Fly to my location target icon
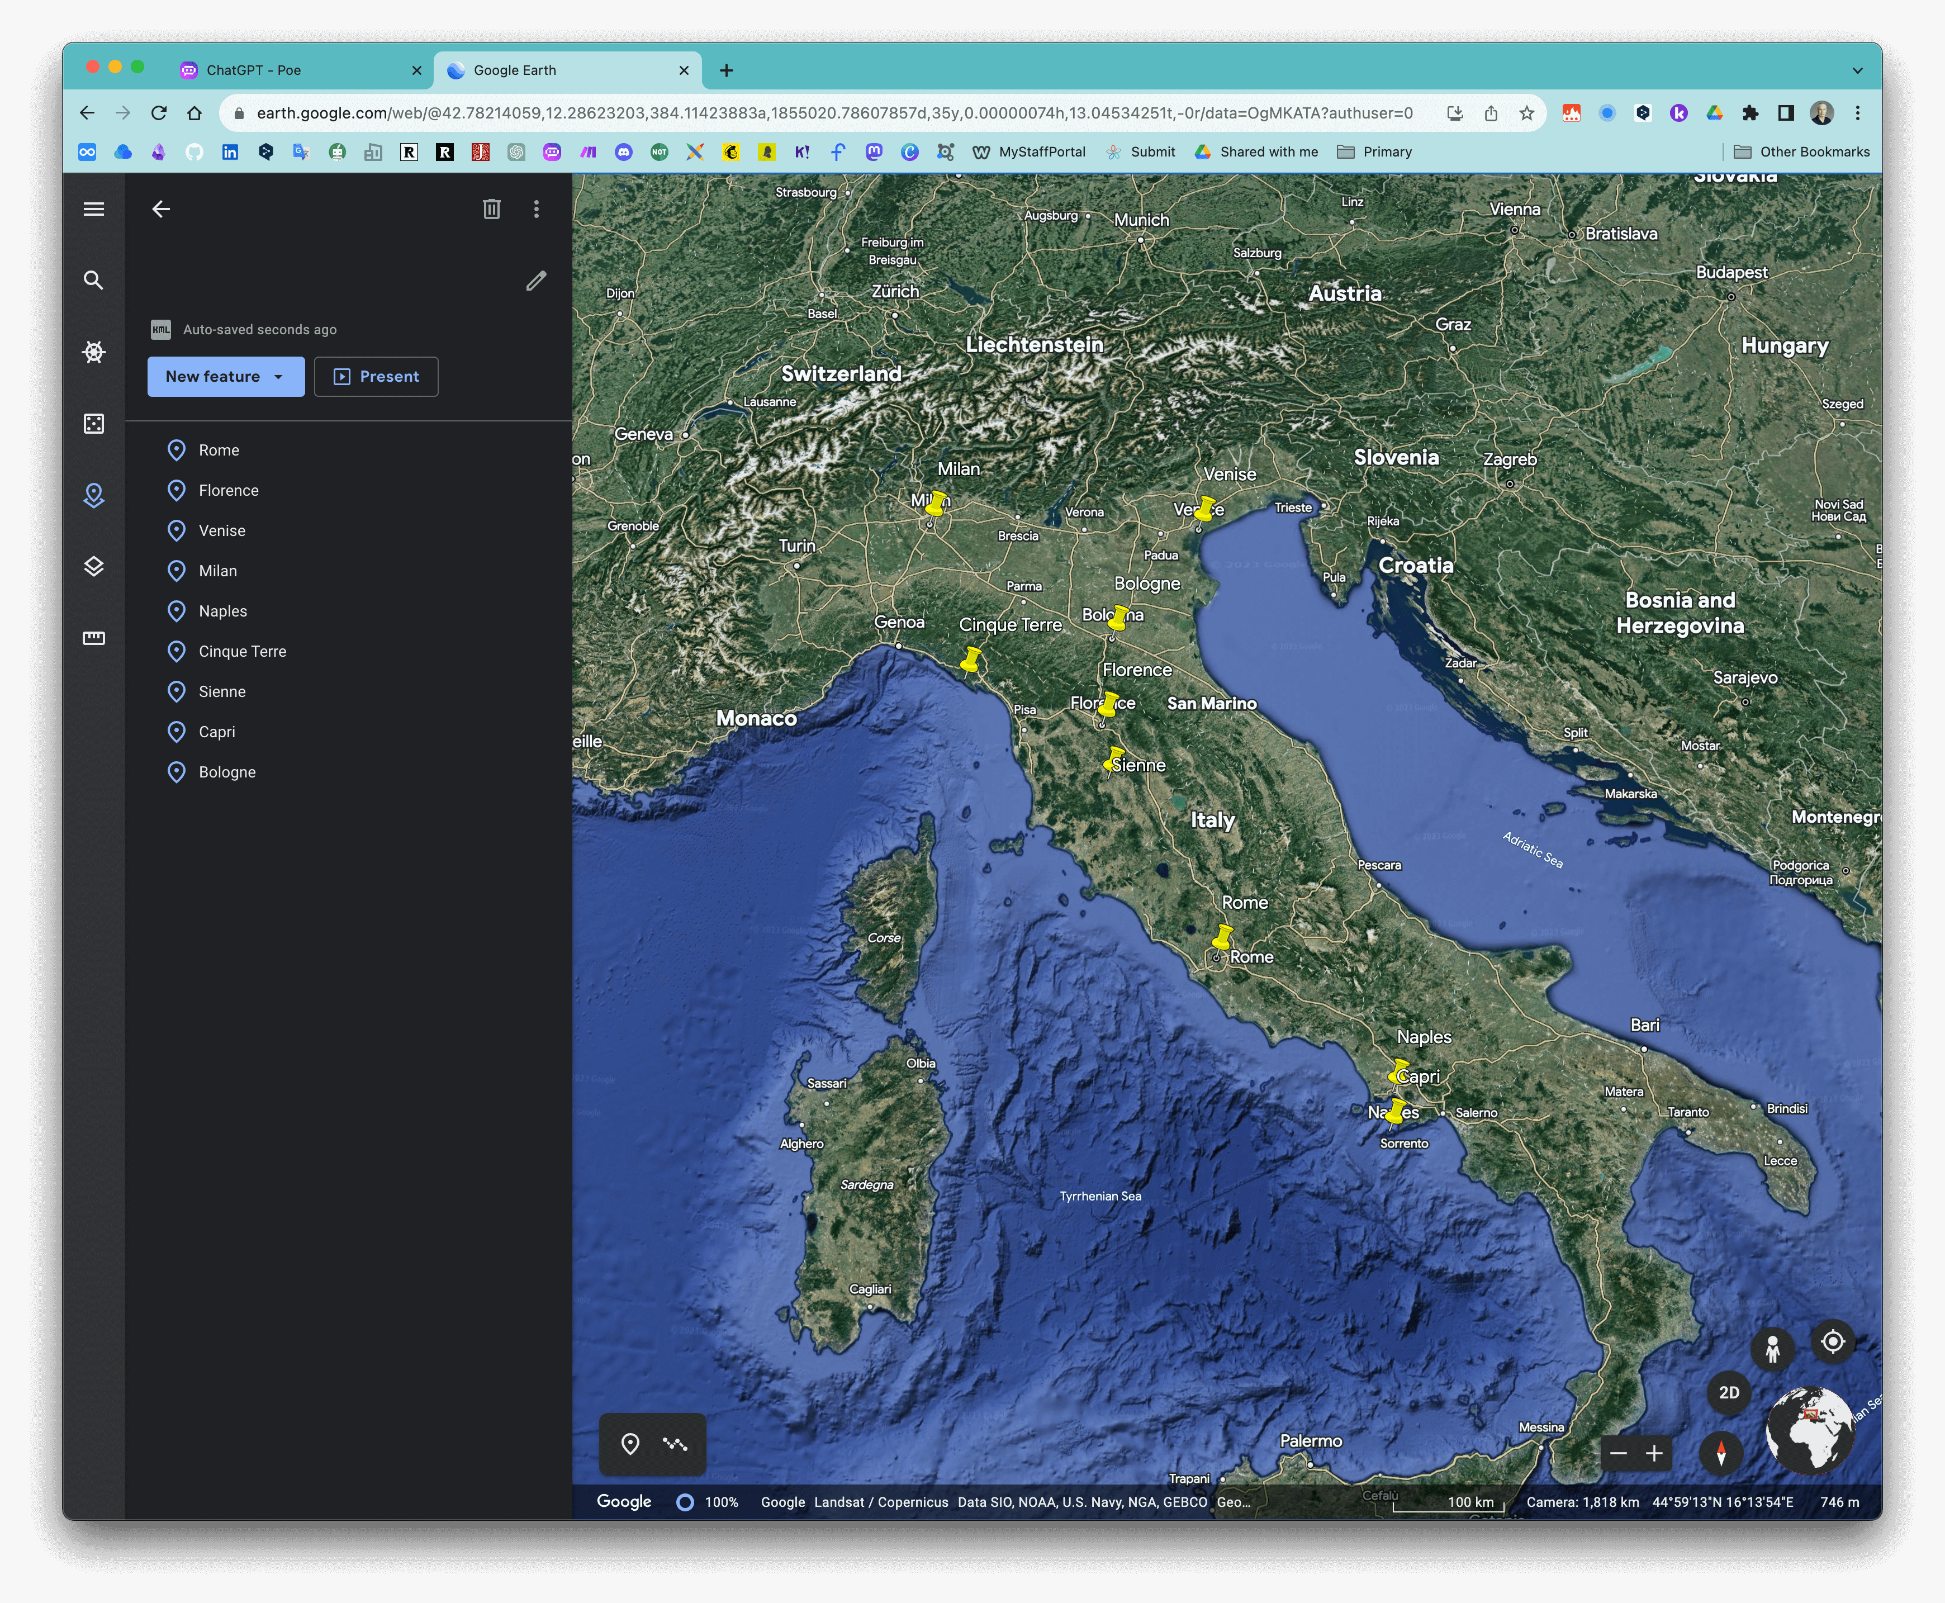This screenshot has height=1603, width=1945. pyautogui.click(x=1833, y=1341)
